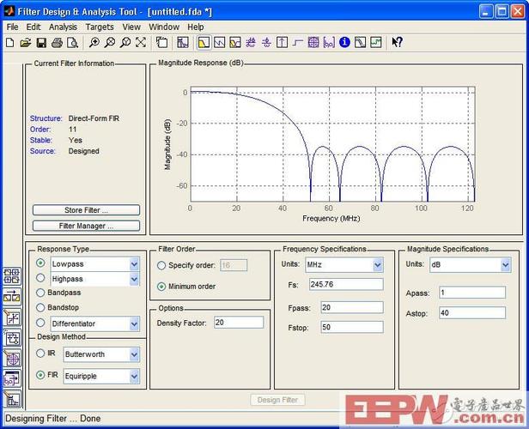Enable the Specify order option
This screenshot has height=429, width=529.
point(161,266)
